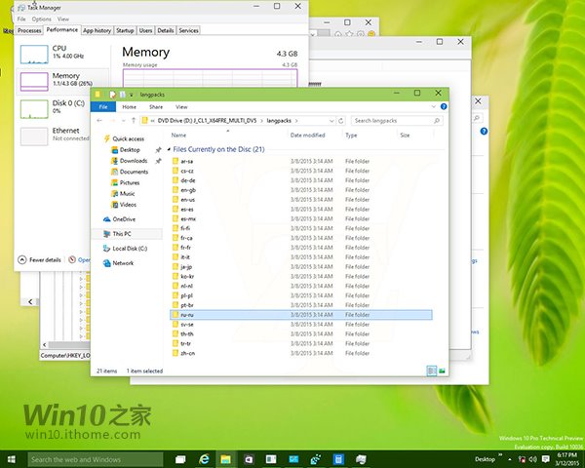Open Action Center notifications icon
The width and height of the screenshot is (585, 468).
click(x=545, y=459)
